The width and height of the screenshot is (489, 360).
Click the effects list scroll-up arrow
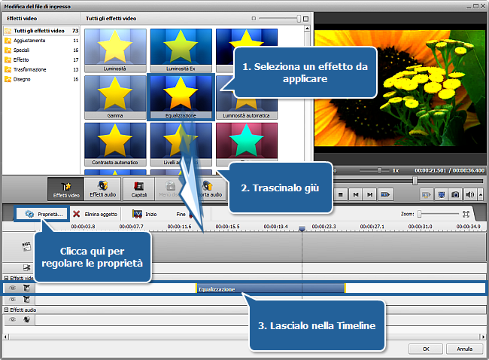click(307, 29)
